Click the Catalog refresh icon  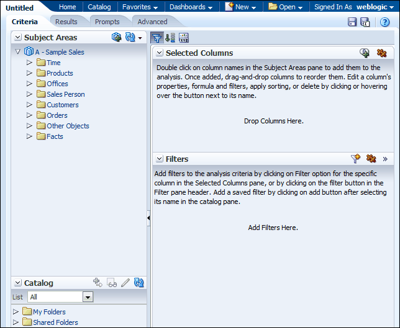(139, 283)
